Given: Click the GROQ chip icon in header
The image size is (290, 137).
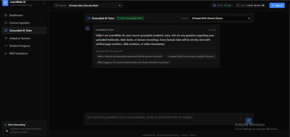Looking at the screenshot, I should (x=214, y=5).
